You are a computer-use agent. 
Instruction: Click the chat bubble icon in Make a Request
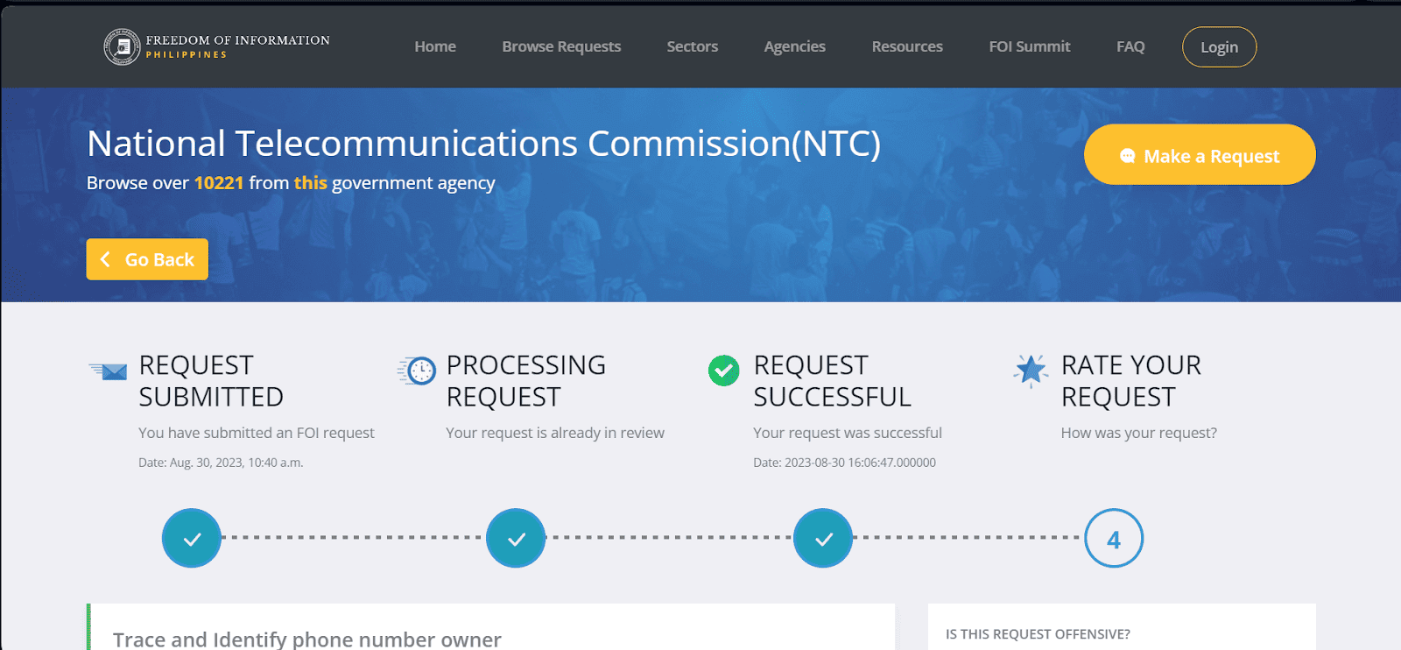click(x=1127, y=156)
